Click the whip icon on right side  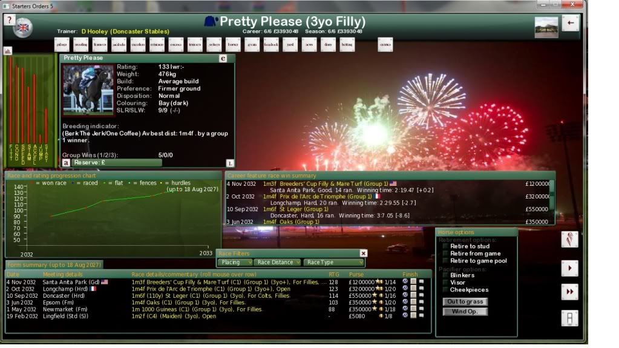click(x=569, y=240)
